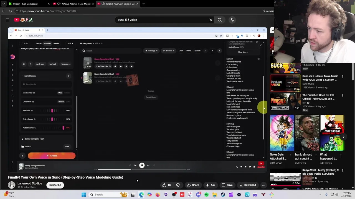Reset More Options with the refresh icon

click(x=69, y=76)
